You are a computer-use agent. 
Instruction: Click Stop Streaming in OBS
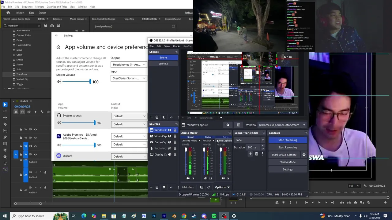[x=288, y=140]
